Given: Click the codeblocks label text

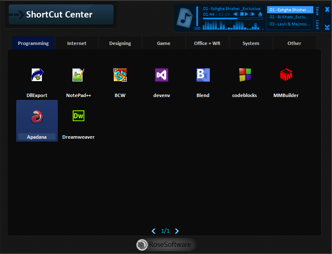Looking at the screenshot, I should (245, 95).
